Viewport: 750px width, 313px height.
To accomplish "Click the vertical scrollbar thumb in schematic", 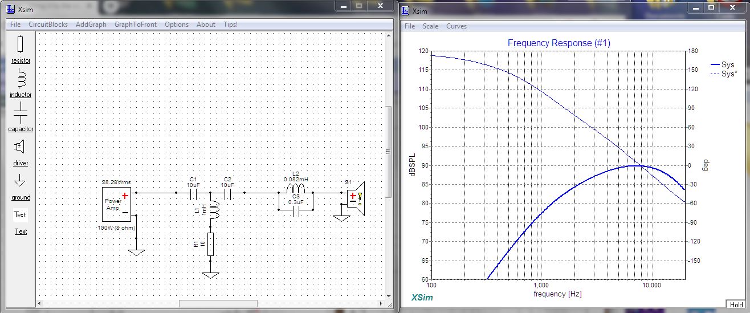I will tap(389, 151).
